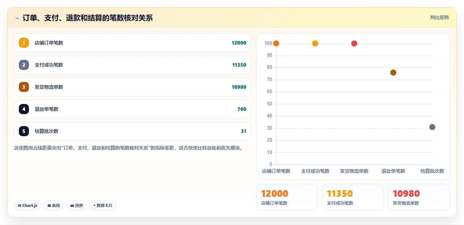Image resolution: width=464 pixels, height=225 pixels.
Task: Click the yellow 支付成功笔数 chart dot
Action: (315, 43)
